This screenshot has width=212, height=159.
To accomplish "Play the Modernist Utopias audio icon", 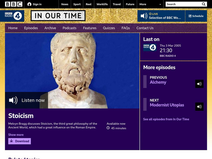I will 199,107.
